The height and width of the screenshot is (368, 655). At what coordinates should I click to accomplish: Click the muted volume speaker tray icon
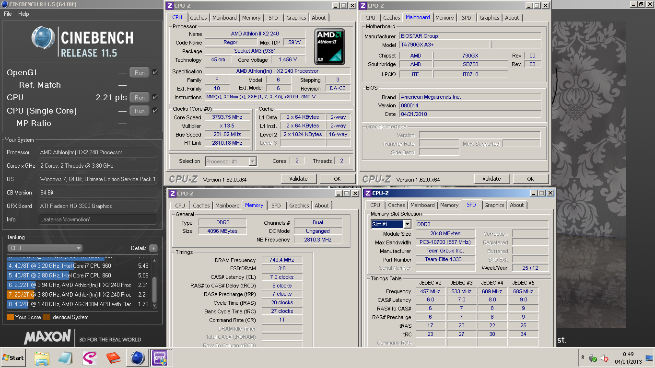click(x=605, y=358)
